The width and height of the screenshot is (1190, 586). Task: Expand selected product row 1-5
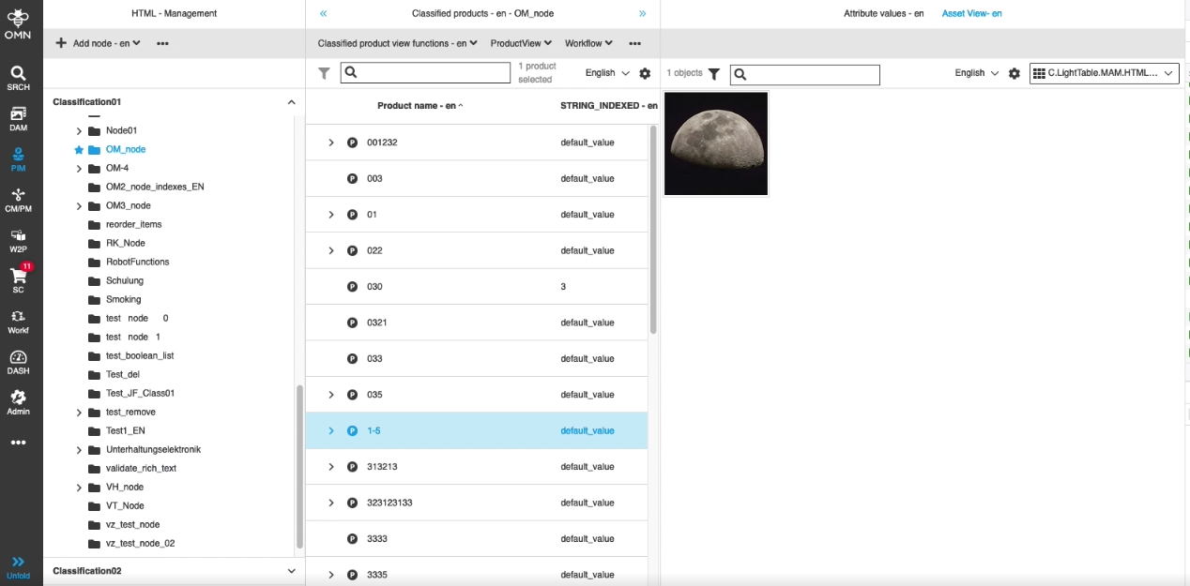click(x=330, y=431)
